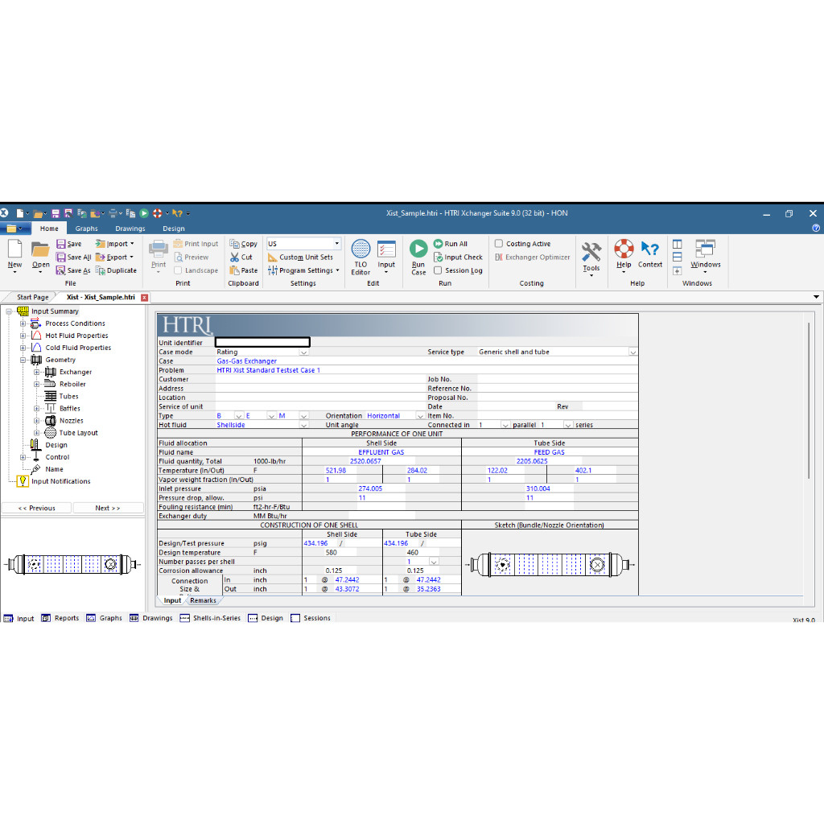Toggle the Landscape checkbox
Viewport: 824px width, 824px height.
178,270
